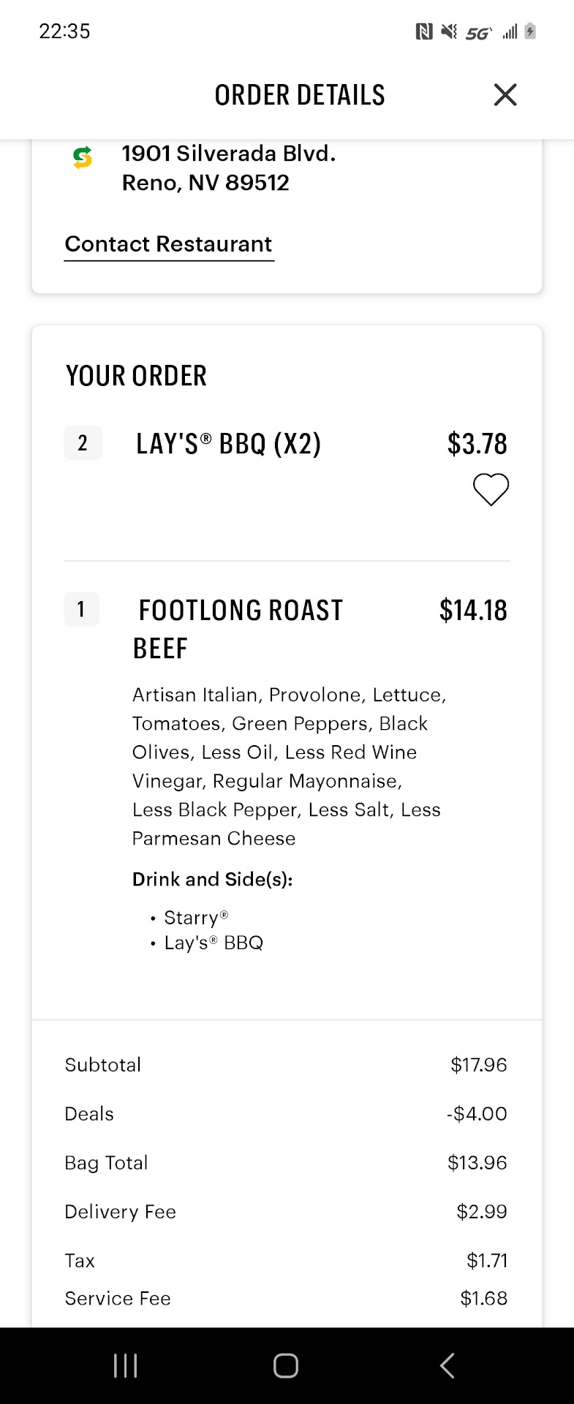The width and height of the screenshot is (574, 1404).
Task: Tap the Lay's BBQ (X2) item name
Action: 228,444
